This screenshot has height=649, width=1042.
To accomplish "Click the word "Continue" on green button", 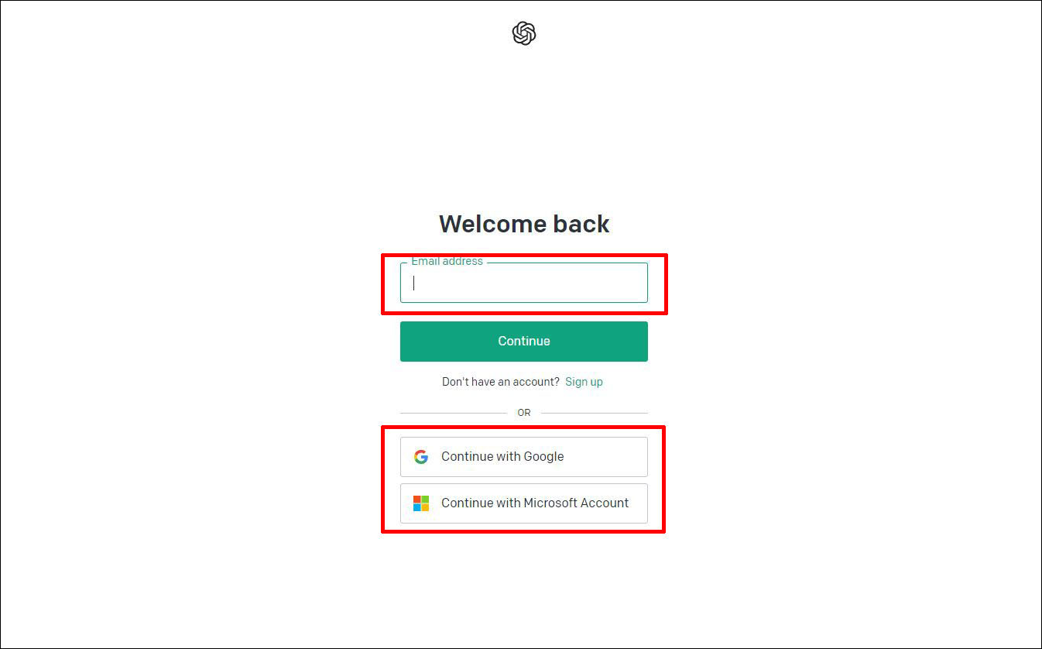I will pyautogui.click(x=524, y=342).
